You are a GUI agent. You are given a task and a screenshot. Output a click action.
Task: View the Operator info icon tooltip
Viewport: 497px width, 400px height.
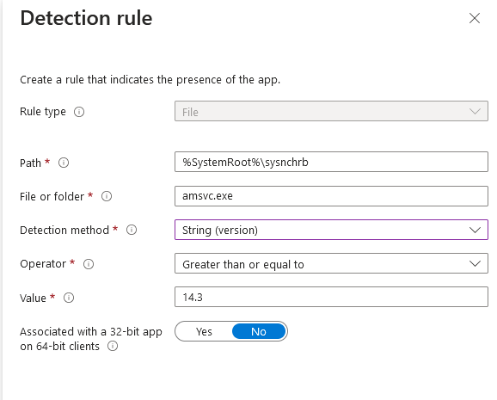point(89,264)
